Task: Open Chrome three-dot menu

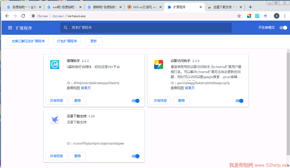Action: [285, 16]
